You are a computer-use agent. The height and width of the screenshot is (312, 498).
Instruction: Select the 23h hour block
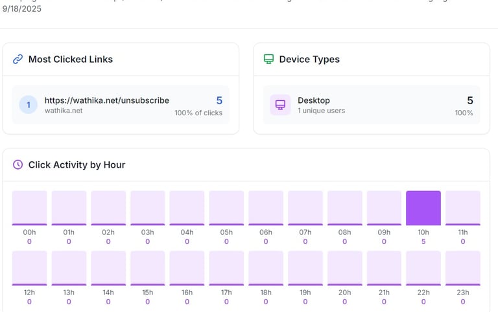(x=463, y=268)
